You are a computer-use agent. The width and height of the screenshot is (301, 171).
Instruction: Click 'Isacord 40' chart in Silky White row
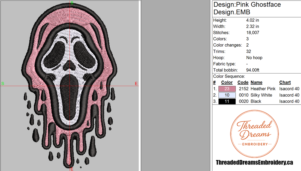click(x=289, y=95)
